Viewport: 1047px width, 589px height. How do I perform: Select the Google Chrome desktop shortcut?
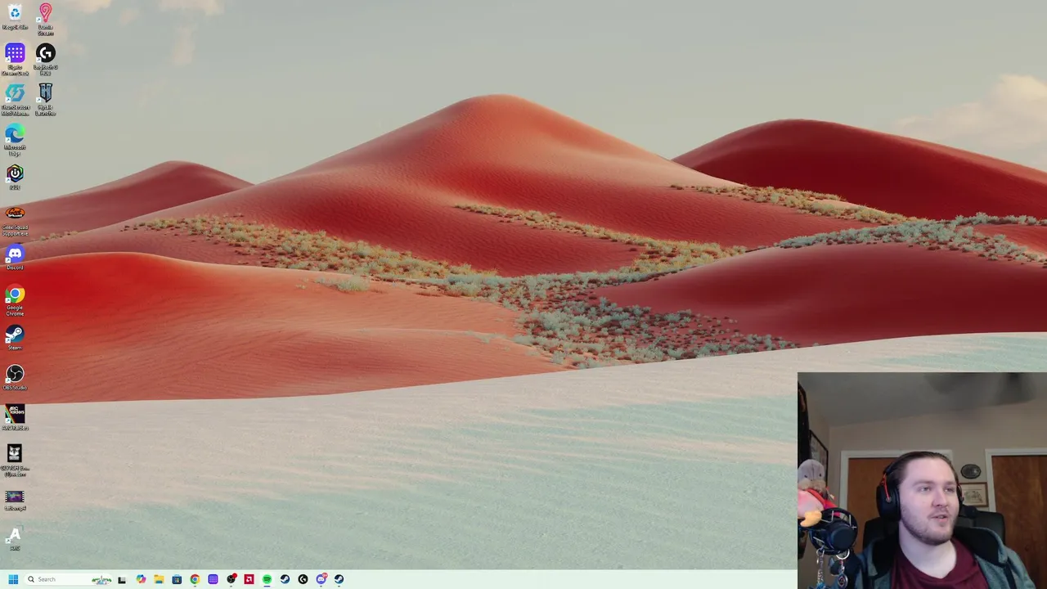point(15,300)
